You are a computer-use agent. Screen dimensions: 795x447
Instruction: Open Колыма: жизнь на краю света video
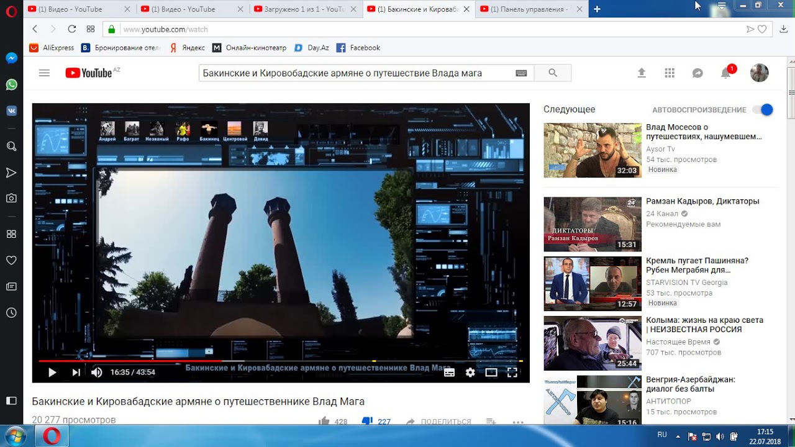point(704,325)
